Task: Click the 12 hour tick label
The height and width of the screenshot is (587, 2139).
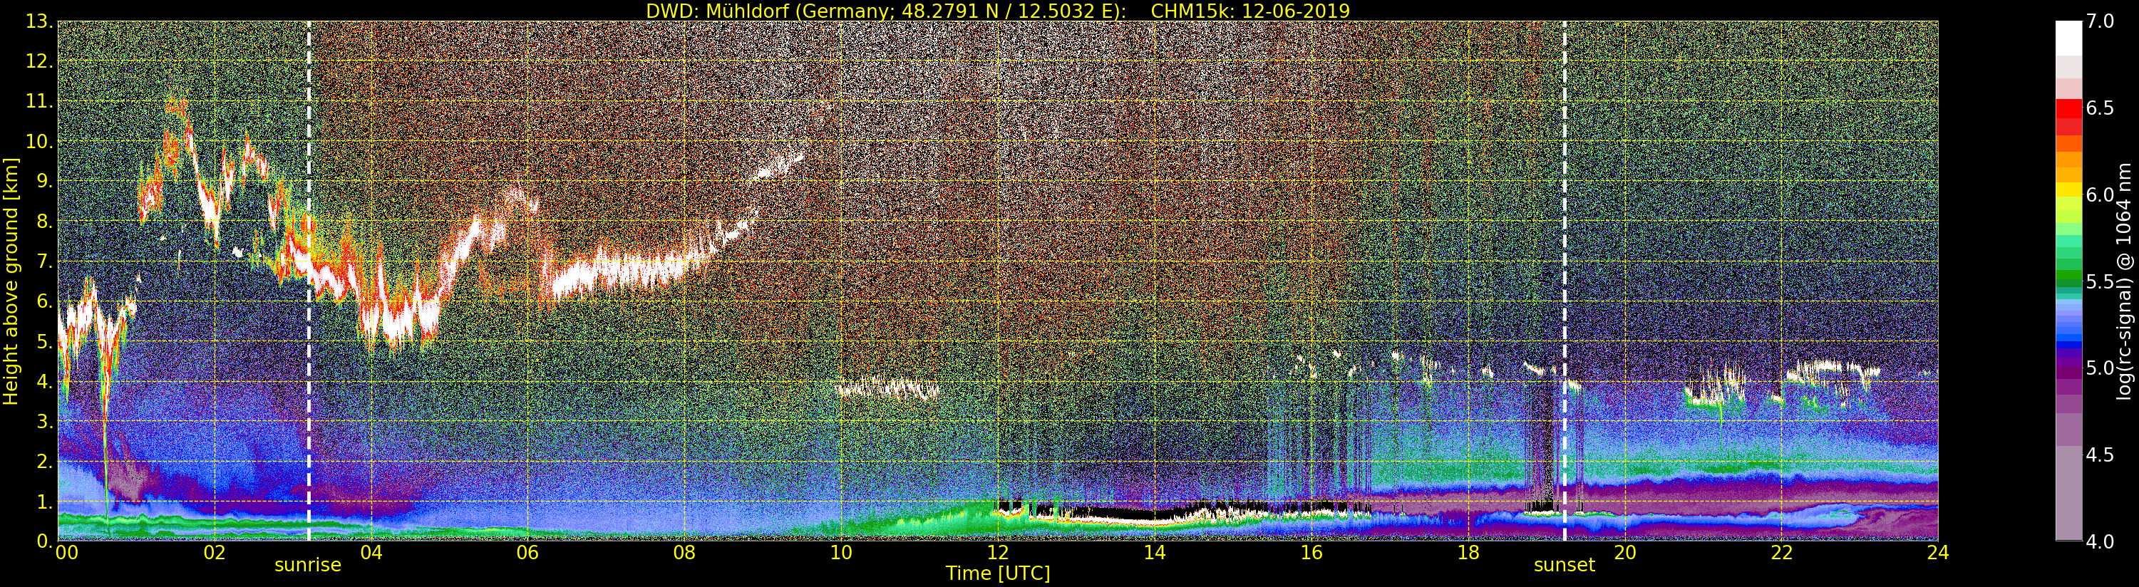Action: pyautogui.click(x=998, y=552)
